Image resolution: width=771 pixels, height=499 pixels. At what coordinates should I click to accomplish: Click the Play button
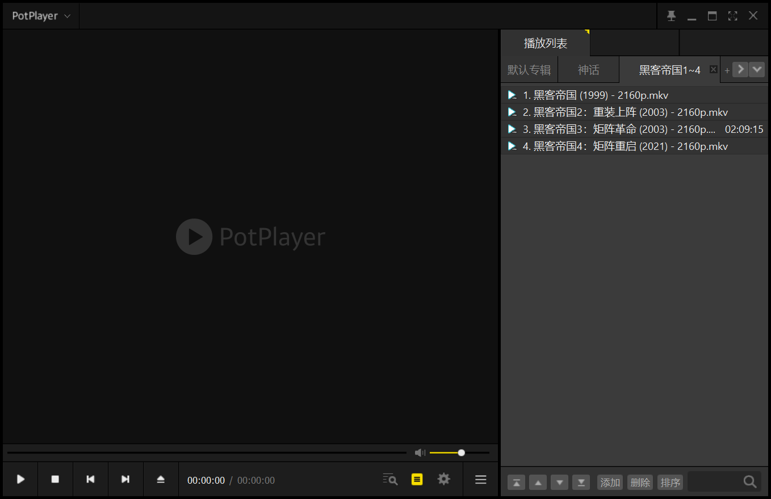[20, 480]
